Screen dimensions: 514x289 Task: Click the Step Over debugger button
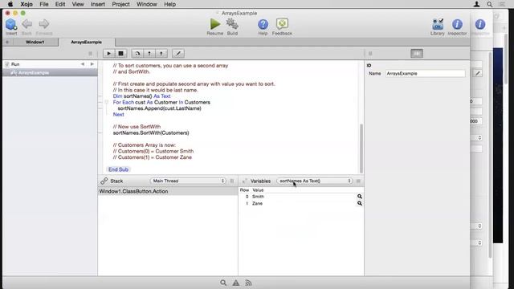[x=137, y=54]
